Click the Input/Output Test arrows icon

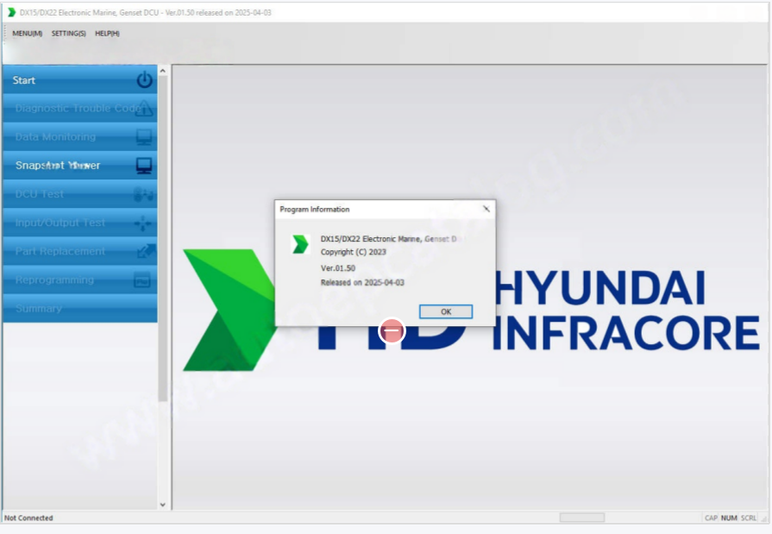(x=144, y=223)
